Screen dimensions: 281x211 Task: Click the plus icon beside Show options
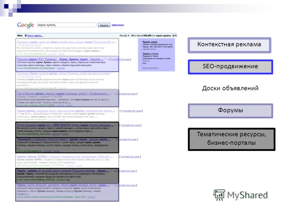pos(26,36)
